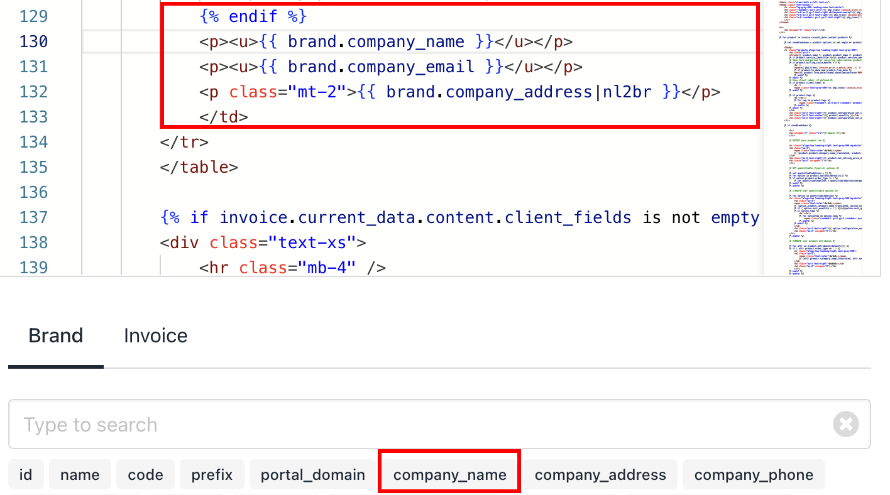Place cursor on brand.company_email in code

click(381, 67)
